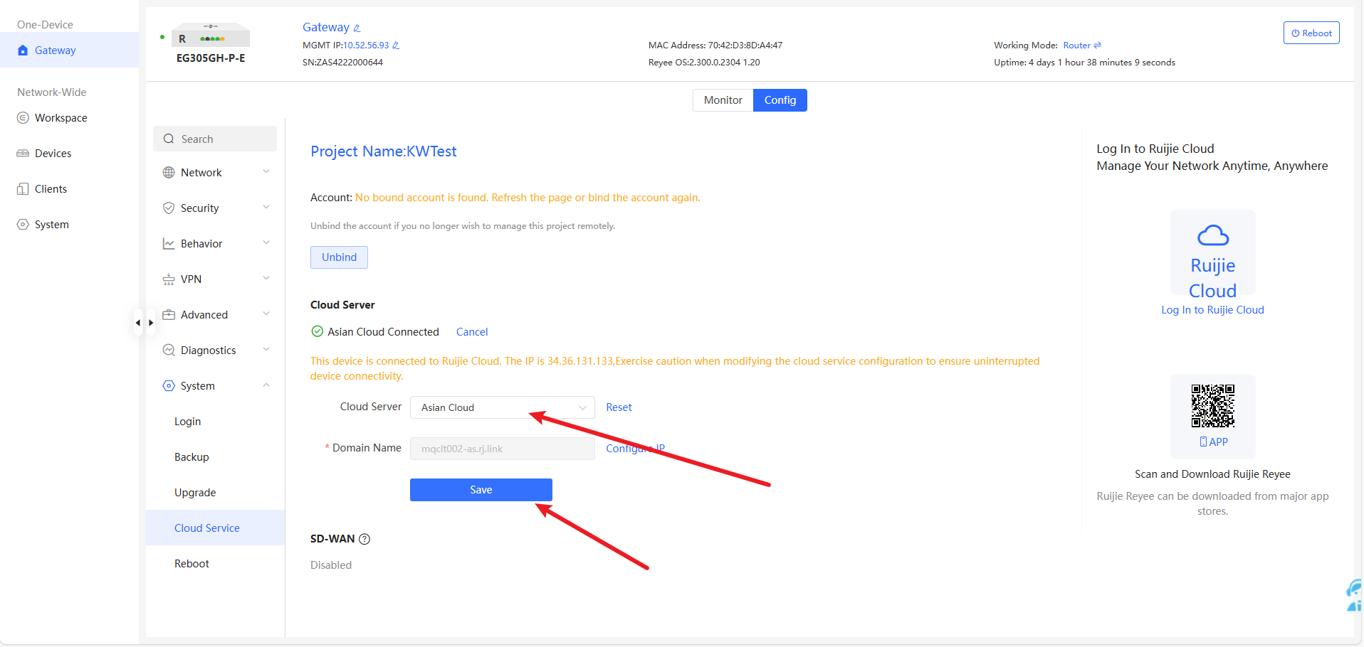This screenshot has height=647, width=1364.
Task: Click the Clients icon
Action: click(23, 188)
